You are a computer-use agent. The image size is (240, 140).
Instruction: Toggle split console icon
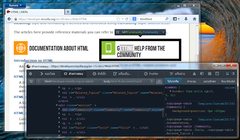(227, 74)
